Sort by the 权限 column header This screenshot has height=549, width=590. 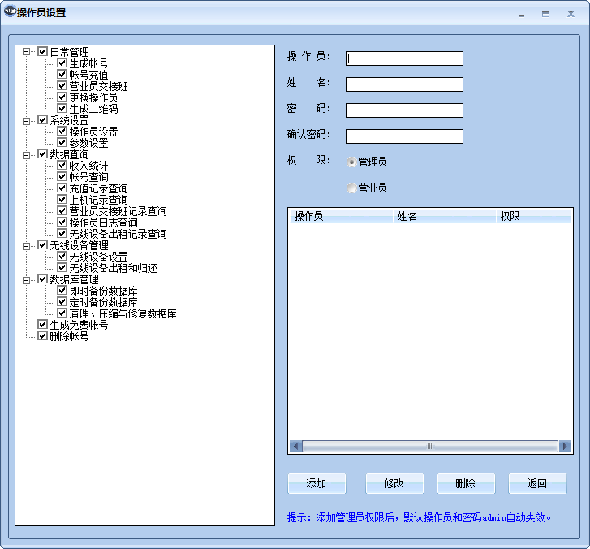[534, 216]
